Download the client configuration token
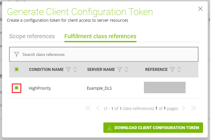This screenshot has width=211, height=140. [x=153, y=128]
